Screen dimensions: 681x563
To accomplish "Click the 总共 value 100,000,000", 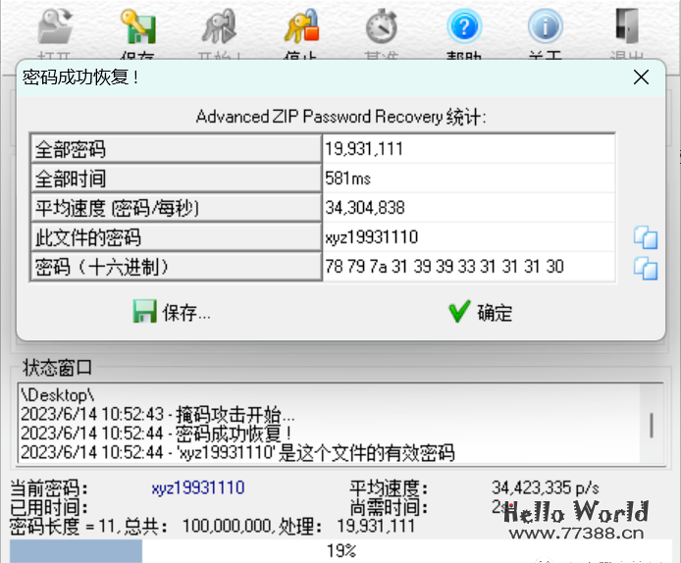I will click(227, 526).
